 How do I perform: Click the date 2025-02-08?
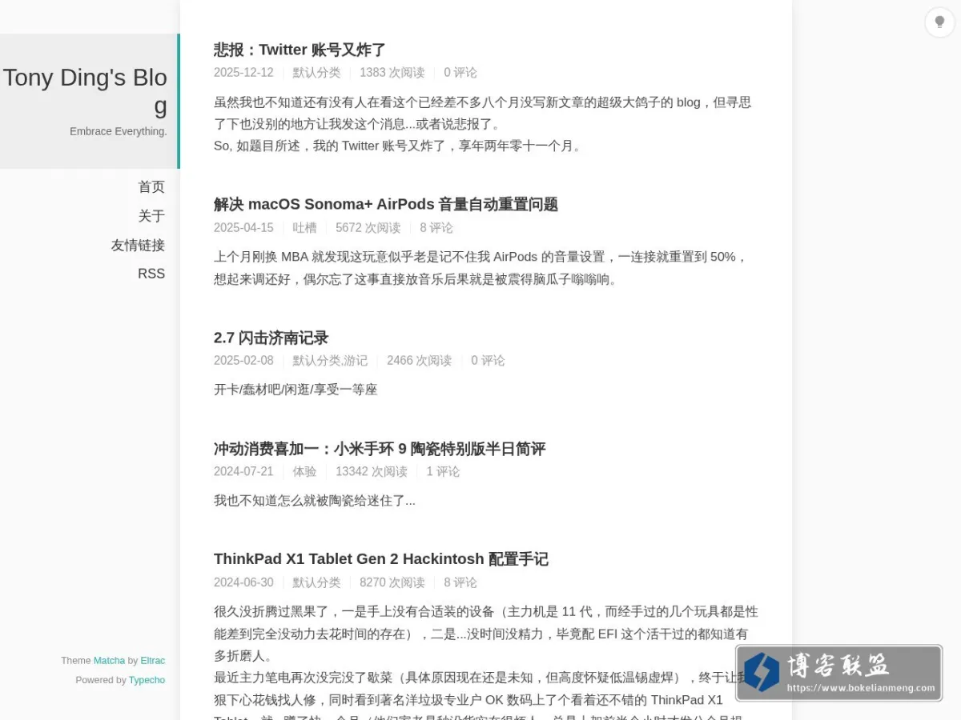(243, 361)
